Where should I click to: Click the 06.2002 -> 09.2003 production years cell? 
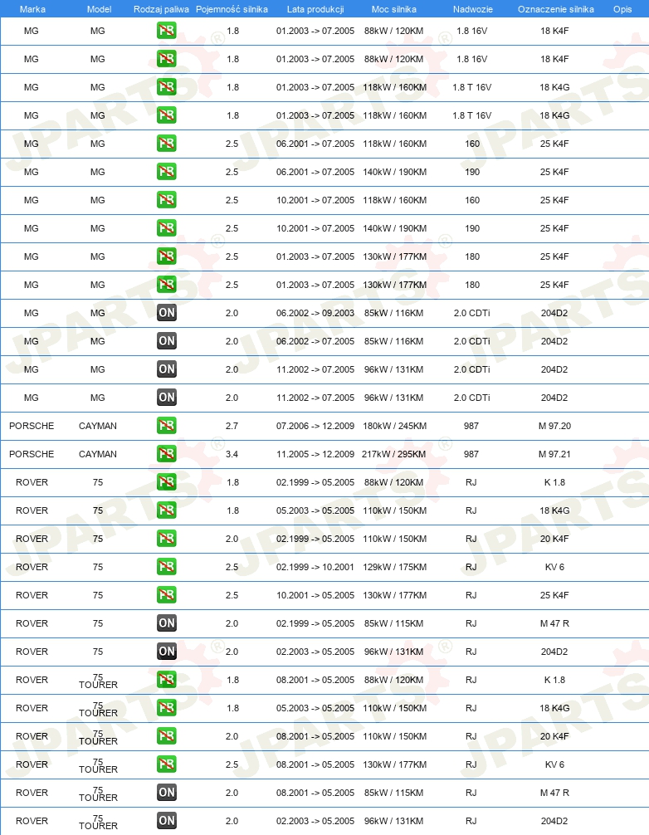(315, 313)
